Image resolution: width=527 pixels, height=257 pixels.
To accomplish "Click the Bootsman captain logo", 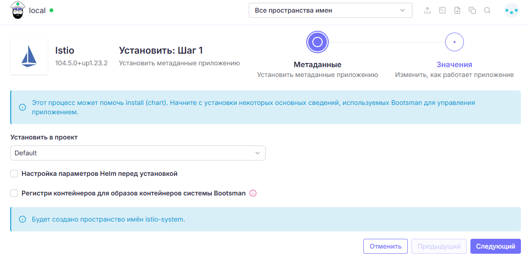I will click(x=18, y=10).
